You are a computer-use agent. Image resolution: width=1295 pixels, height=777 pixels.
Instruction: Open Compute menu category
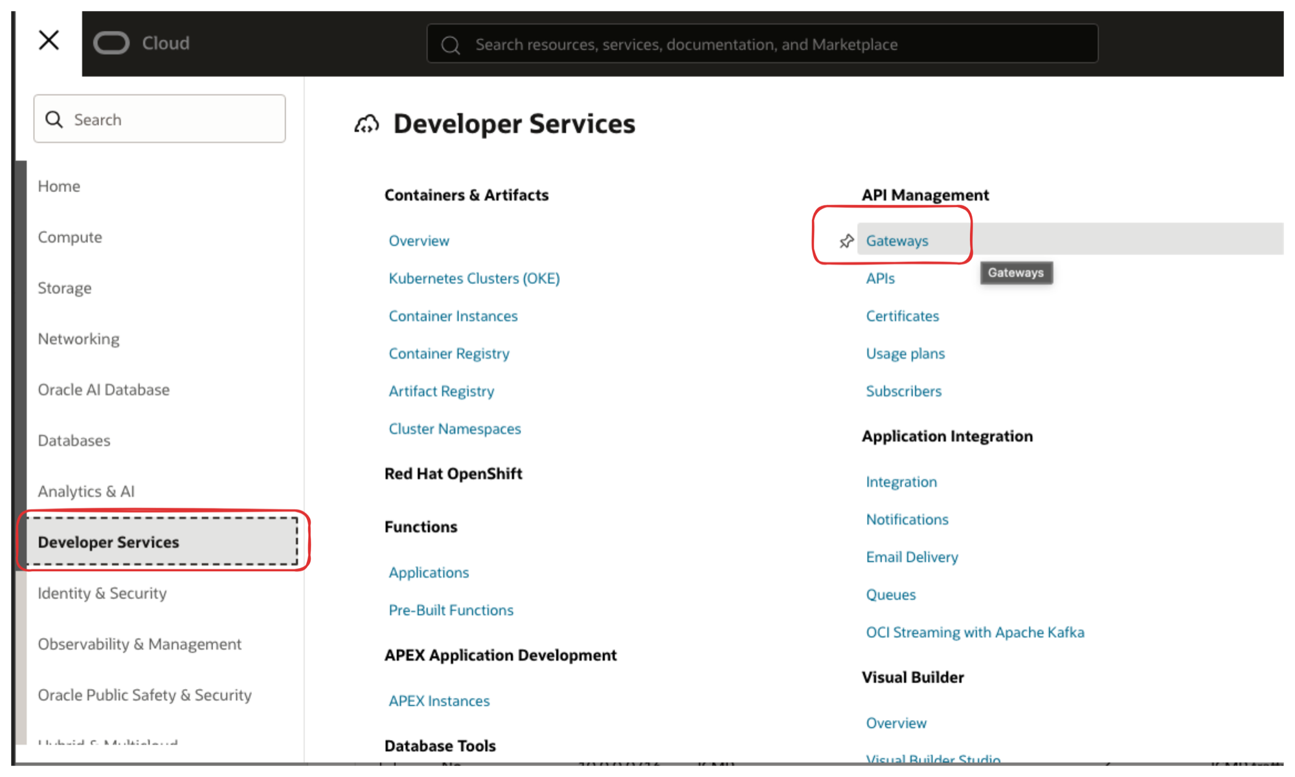click(x=70, y=237)
